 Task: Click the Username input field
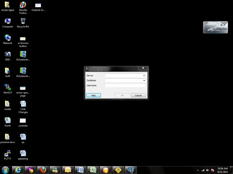125,86
